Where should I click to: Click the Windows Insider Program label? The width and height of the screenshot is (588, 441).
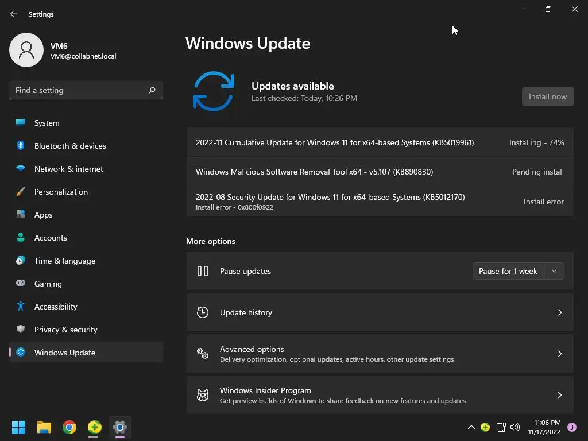[265, 390]
